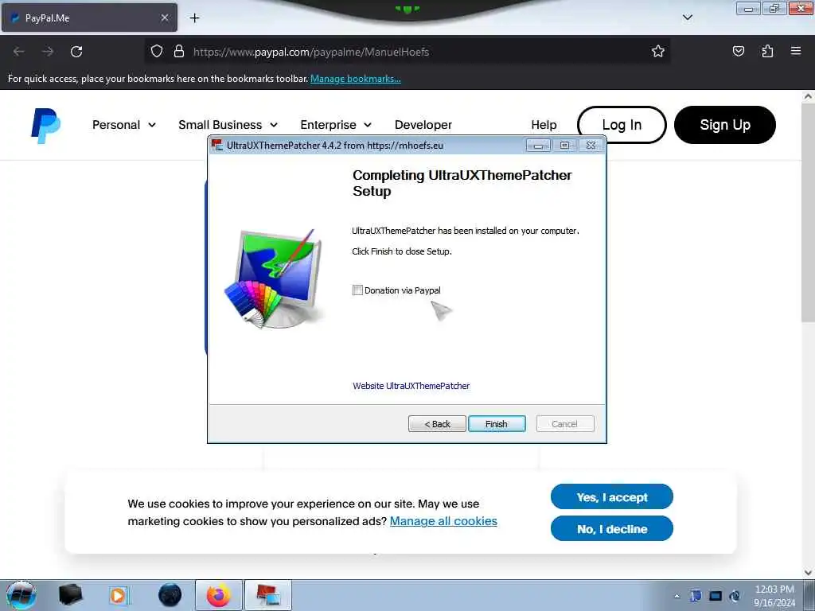Click the PayPal logo on the page
The width and height of the screenshot is (815, 611).
(x=45, y=125)
